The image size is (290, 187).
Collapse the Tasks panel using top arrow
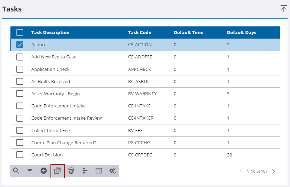coord(284,9)
